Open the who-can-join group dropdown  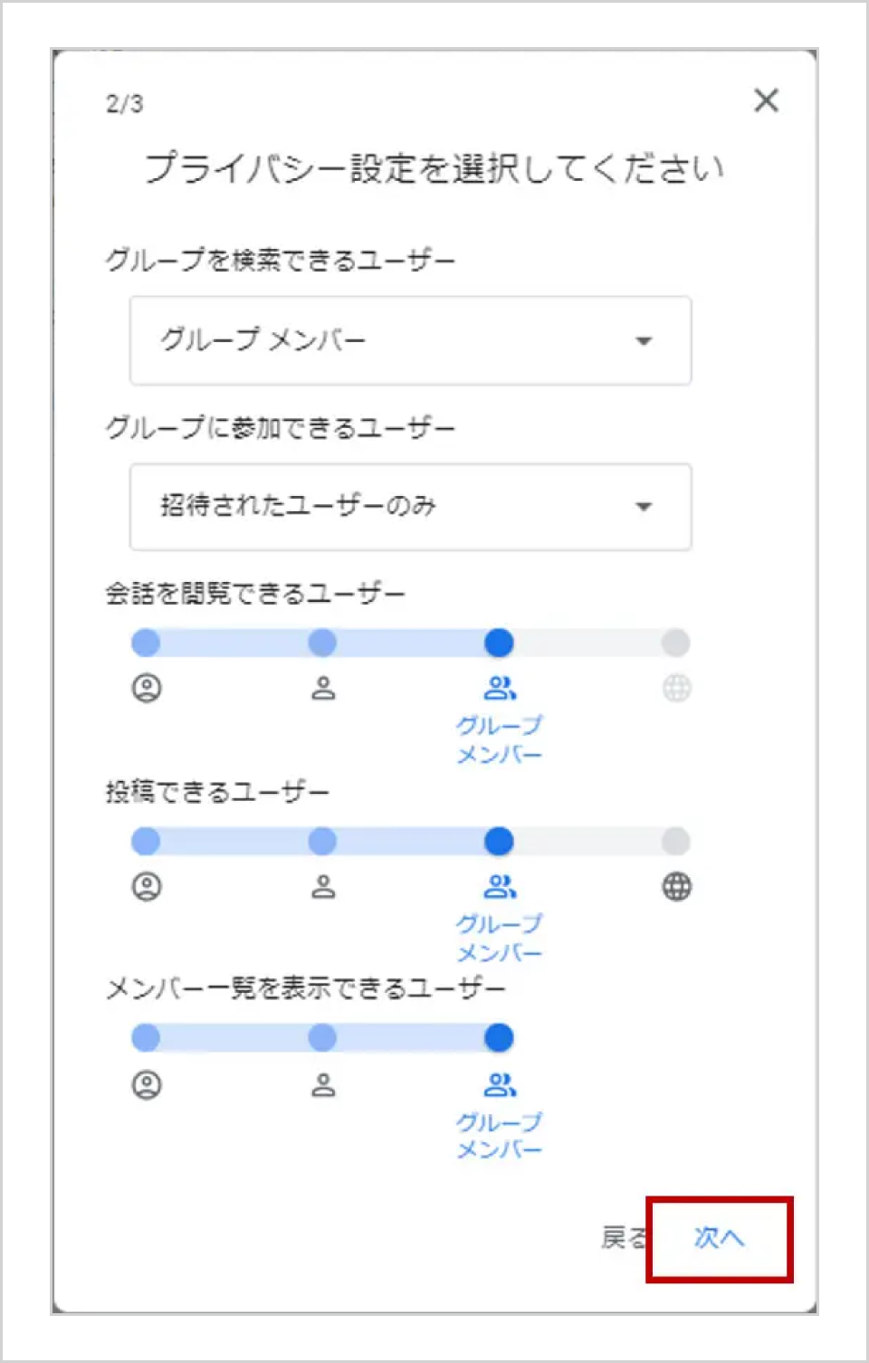[x=410, y=507]
